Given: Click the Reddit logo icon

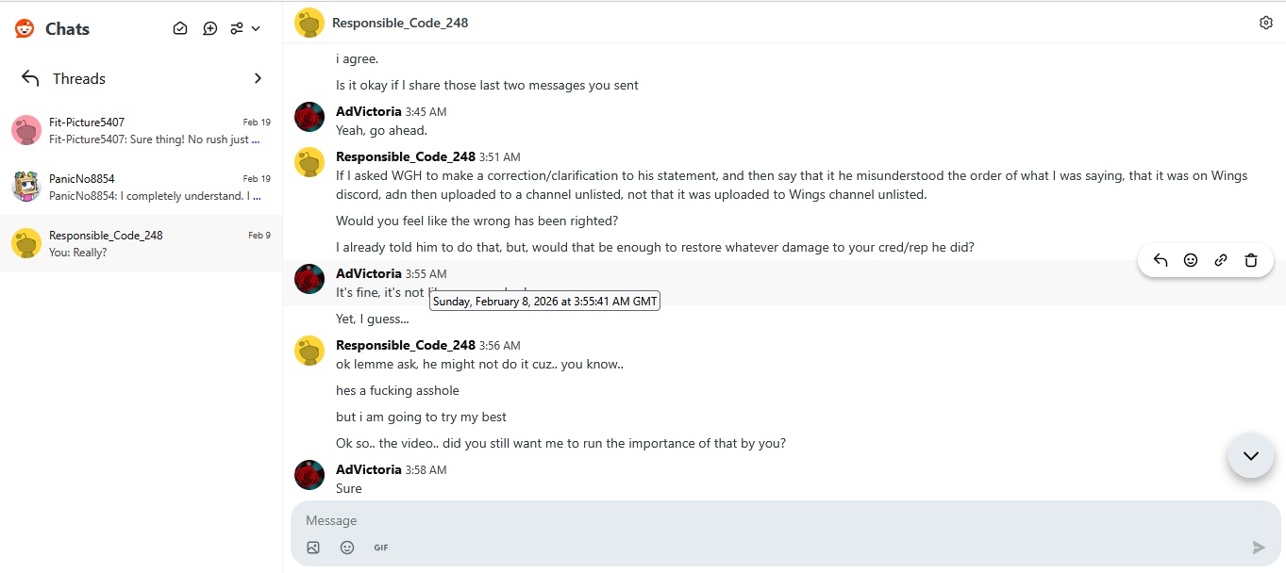Looking at the screenshot, I should click(25, 29).
